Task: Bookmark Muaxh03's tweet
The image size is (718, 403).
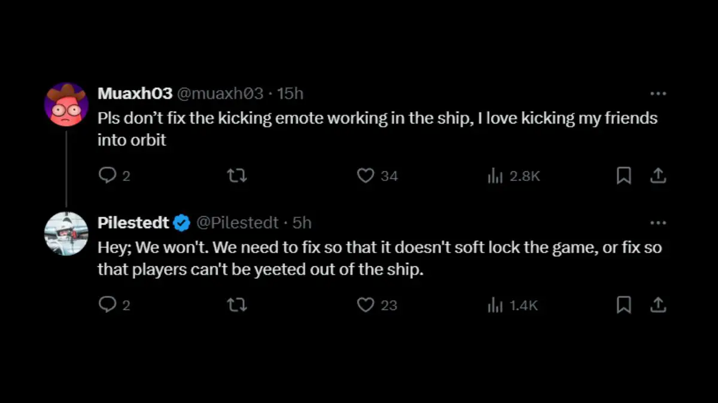Action: (x=624, y=176)
